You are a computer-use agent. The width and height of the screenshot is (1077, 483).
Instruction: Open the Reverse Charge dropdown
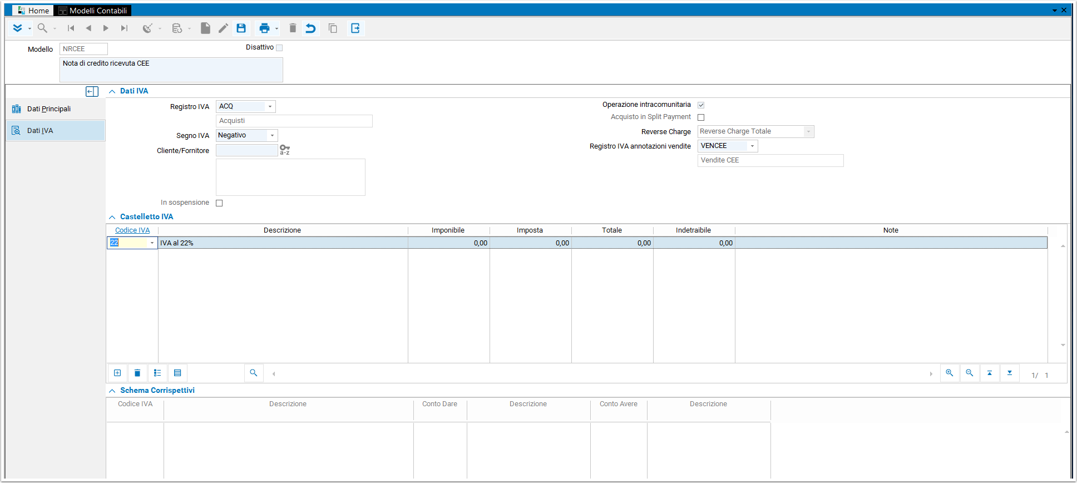click(x=808, y=131)
